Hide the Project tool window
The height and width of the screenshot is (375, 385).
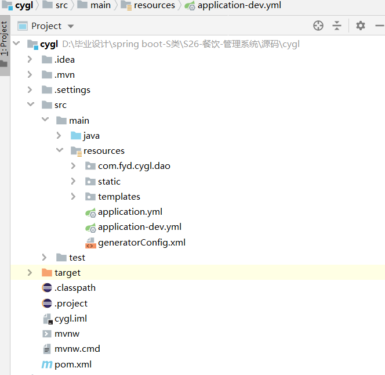pos(379,26)
